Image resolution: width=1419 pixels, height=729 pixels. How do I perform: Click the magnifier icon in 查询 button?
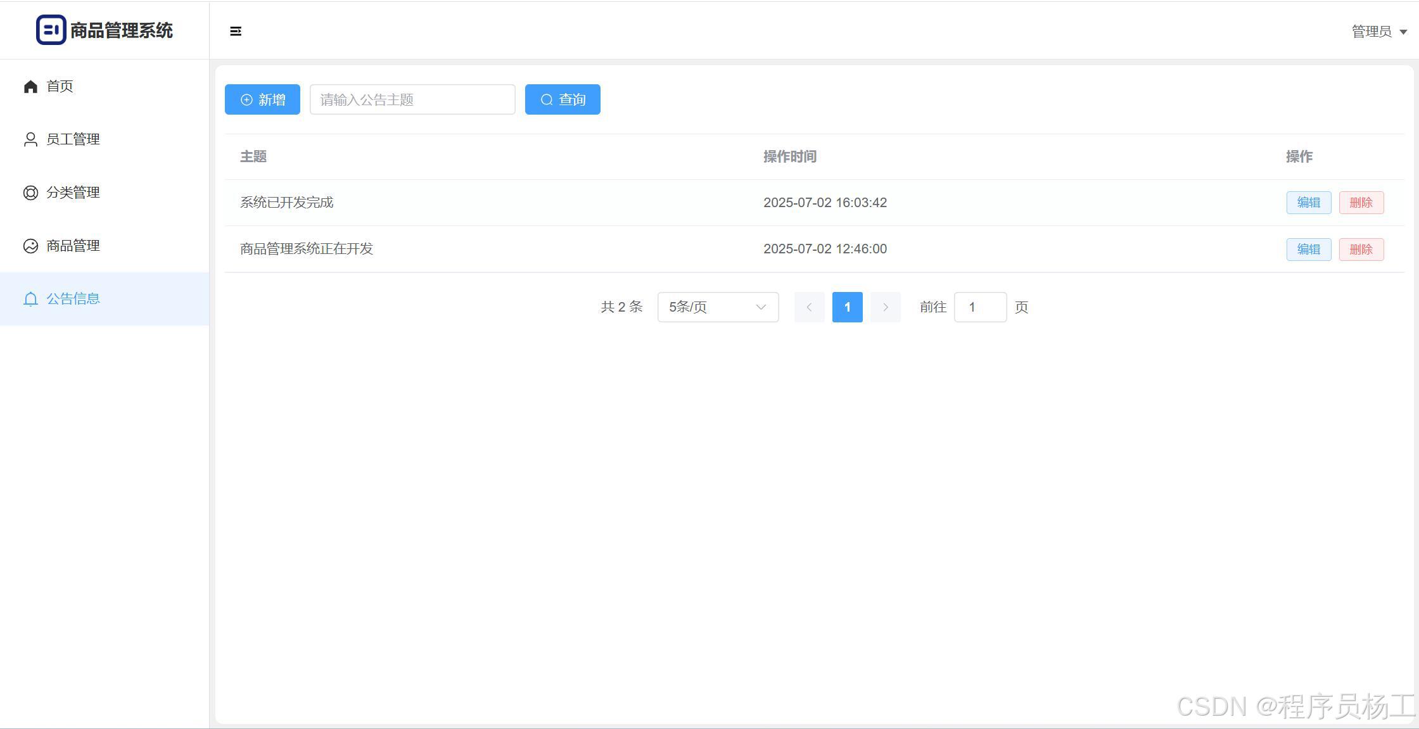pos(547,100)
